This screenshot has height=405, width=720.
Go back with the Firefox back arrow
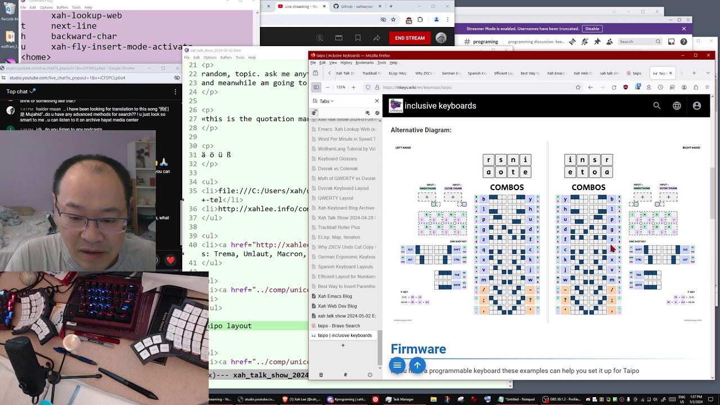[x=590, y=87]
